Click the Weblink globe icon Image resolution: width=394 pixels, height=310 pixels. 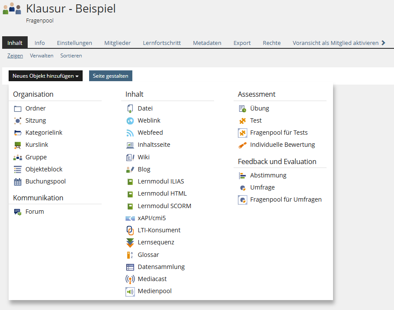(x=130, y=121)
